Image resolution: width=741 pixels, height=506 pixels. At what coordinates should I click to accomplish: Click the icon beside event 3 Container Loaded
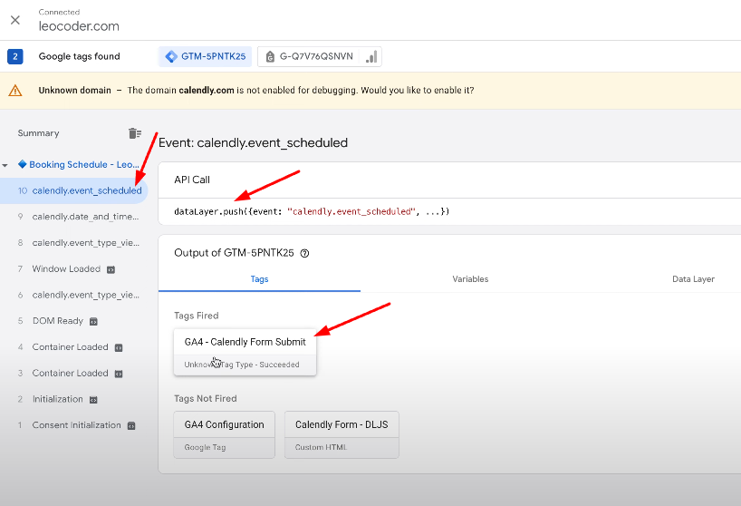pos(119,374)
